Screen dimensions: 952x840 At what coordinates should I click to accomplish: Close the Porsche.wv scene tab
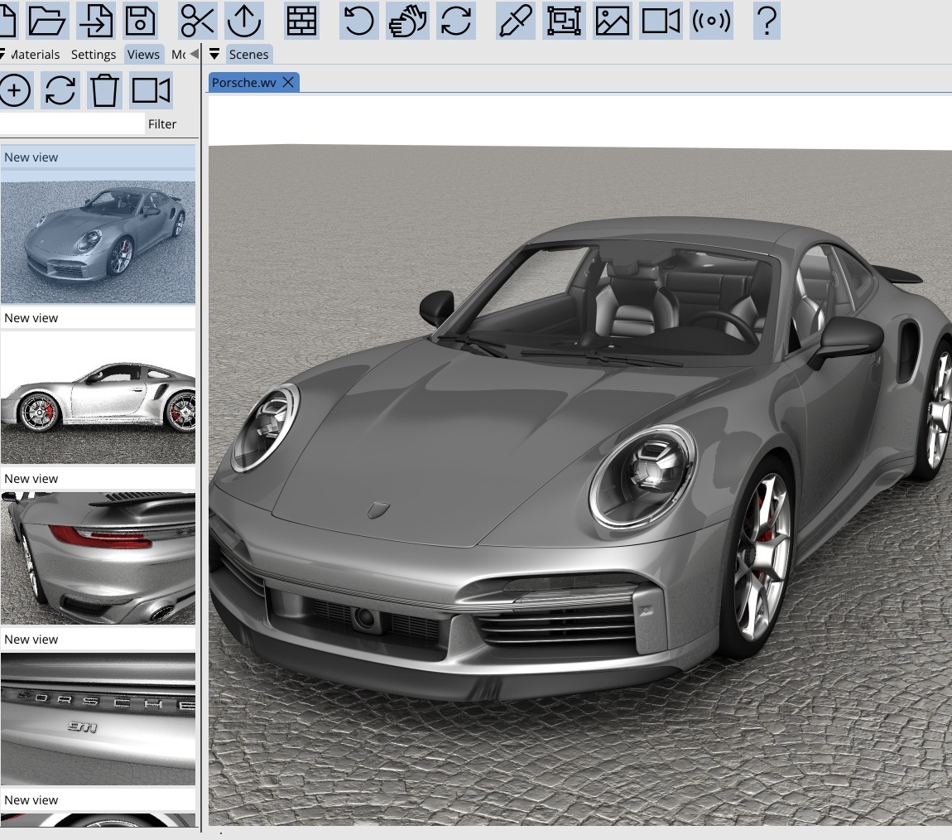pos(288,82)
